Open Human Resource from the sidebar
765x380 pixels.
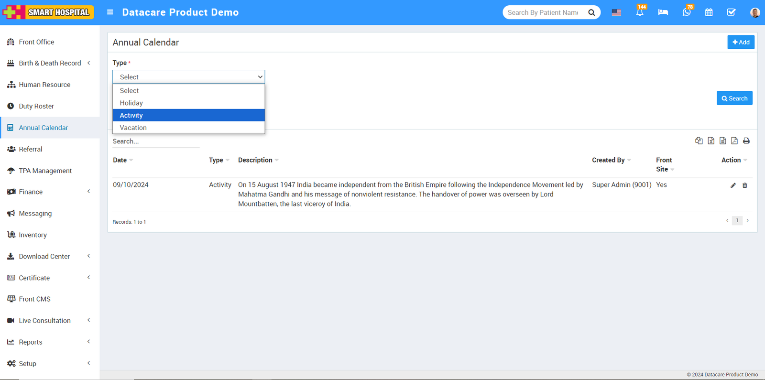[x=44, y=85]
